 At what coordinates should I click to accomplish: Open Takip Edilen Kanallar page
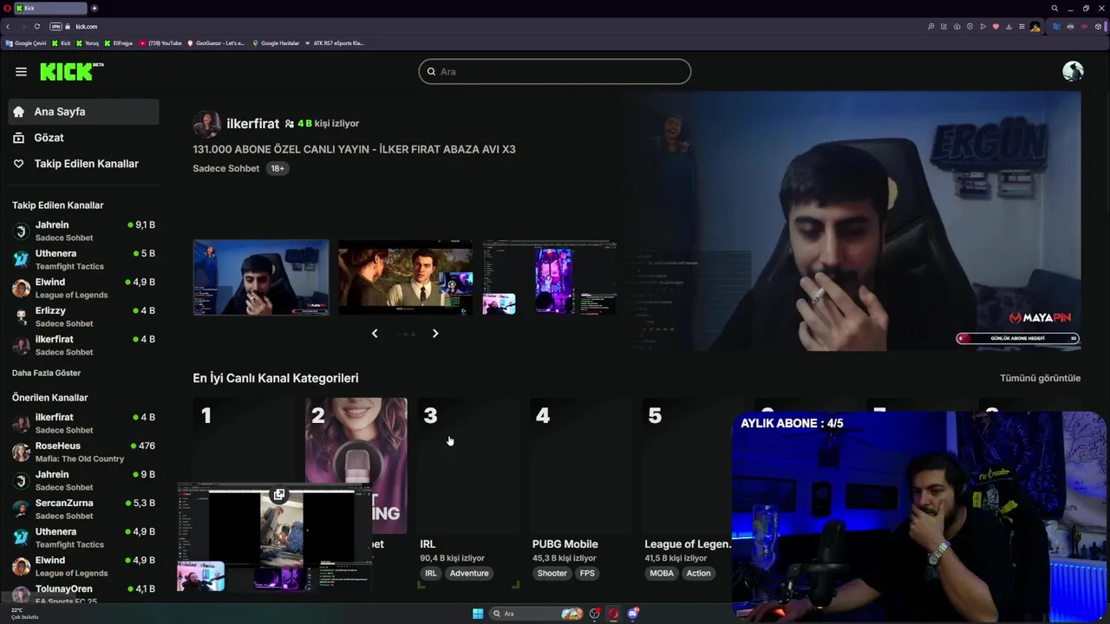pos(83,164)
